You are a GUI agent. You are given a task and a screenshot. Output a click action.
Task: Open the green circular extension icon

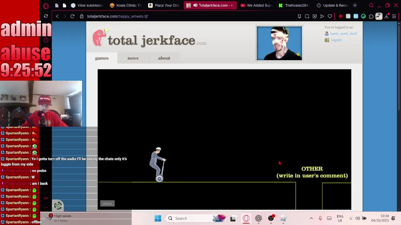(363, 16)
